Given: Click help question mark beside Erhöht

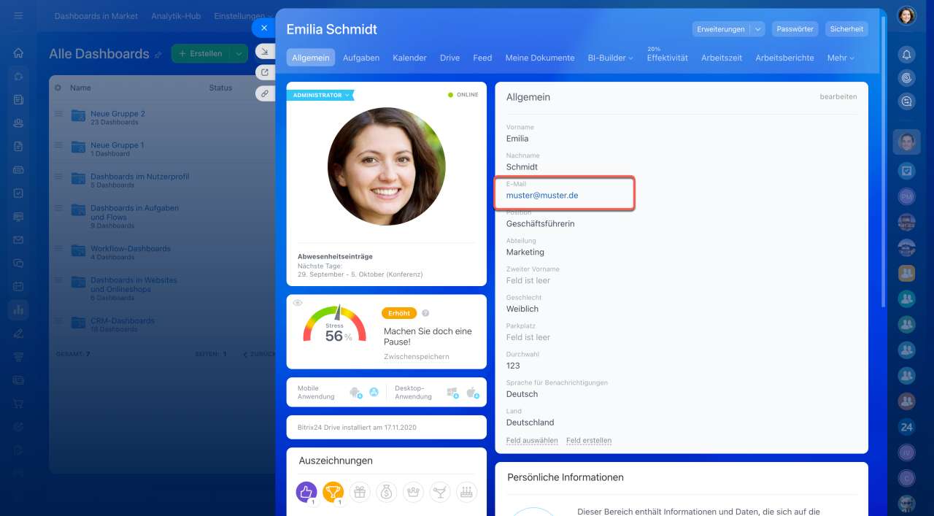Looking at the screenshot, I should [425, 313].
